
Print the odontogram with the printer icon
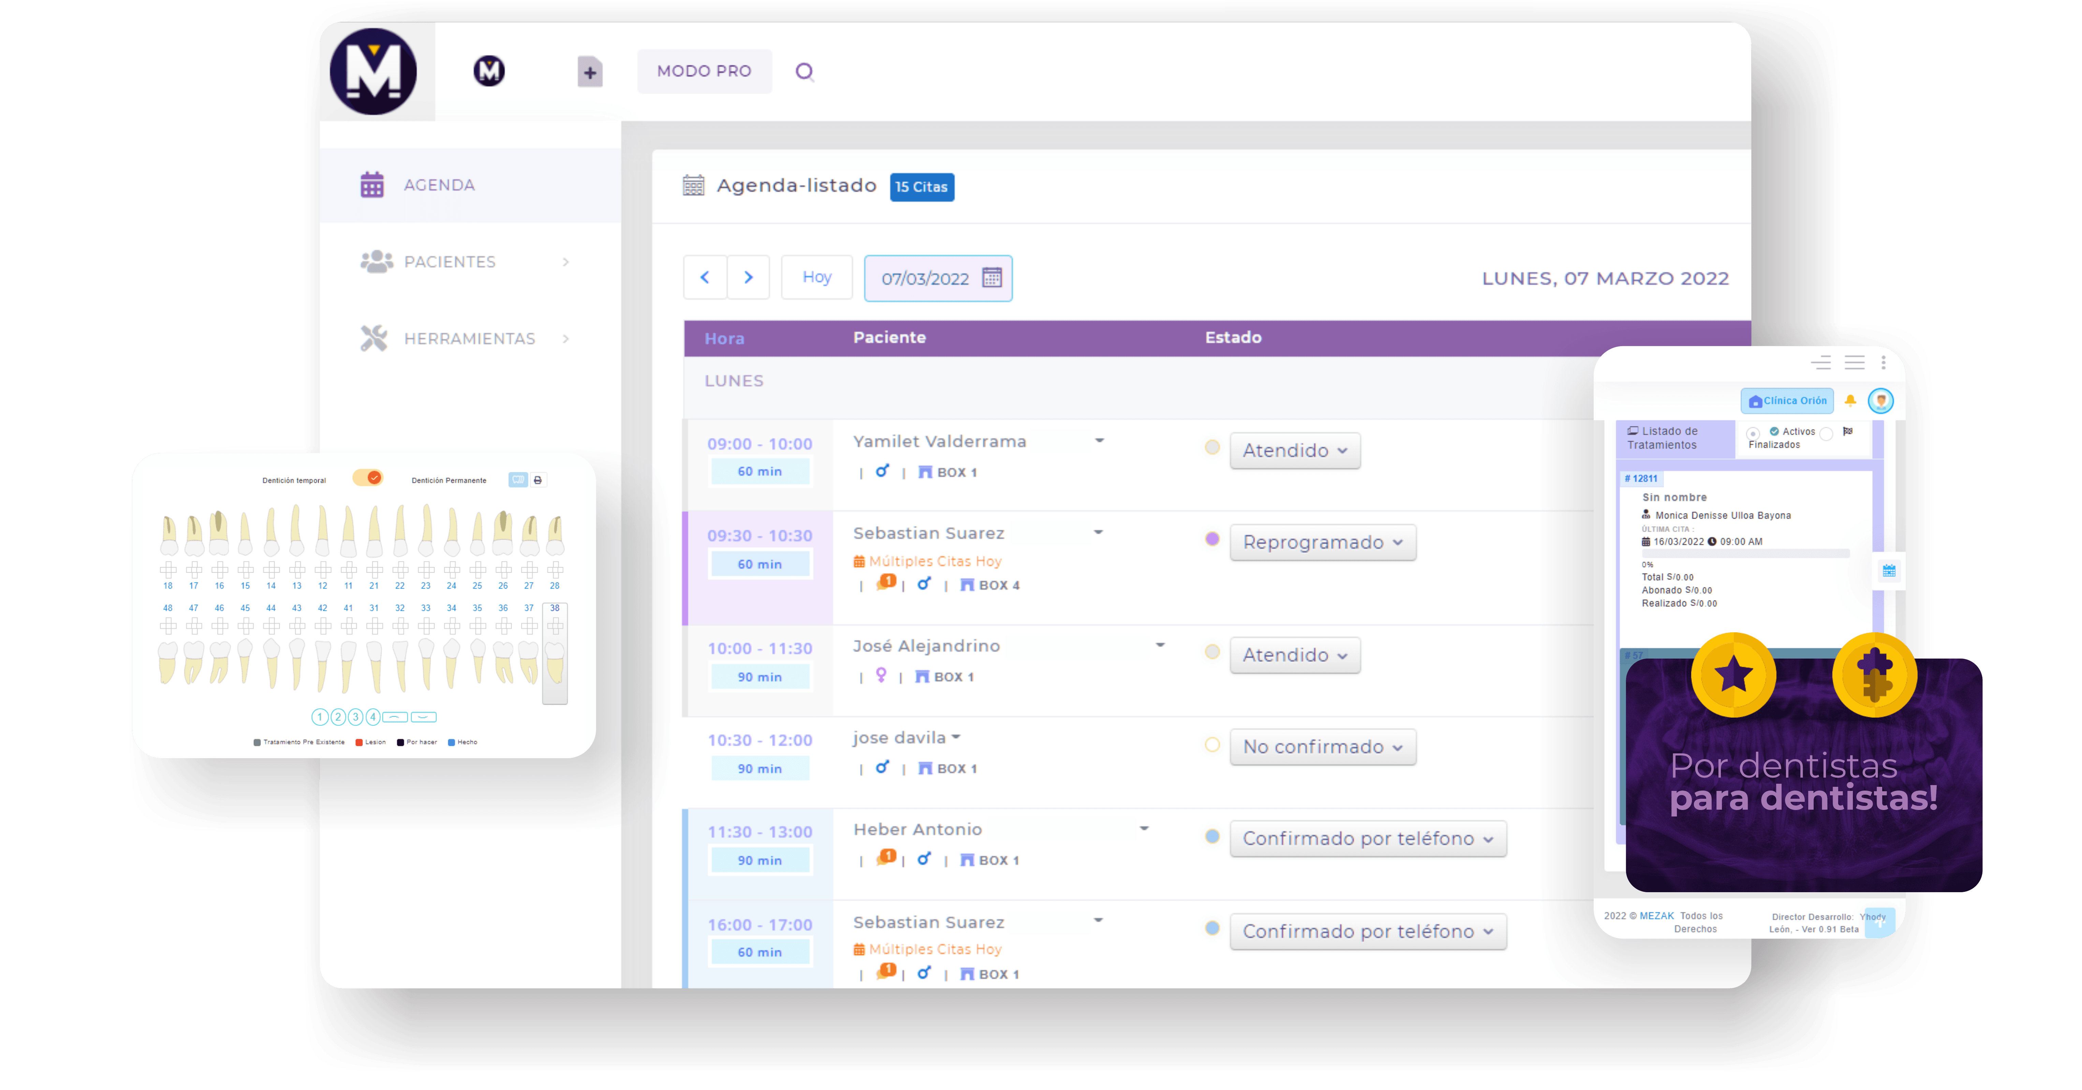tap(537, 480)
